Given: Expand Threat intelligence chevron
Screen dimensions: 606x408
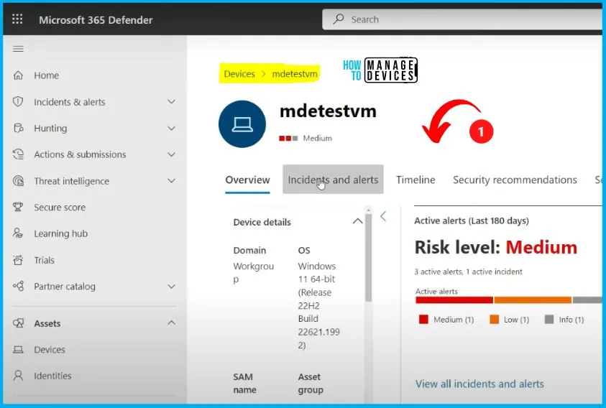Looking at the screenshot, I should (x=171, y=180).
